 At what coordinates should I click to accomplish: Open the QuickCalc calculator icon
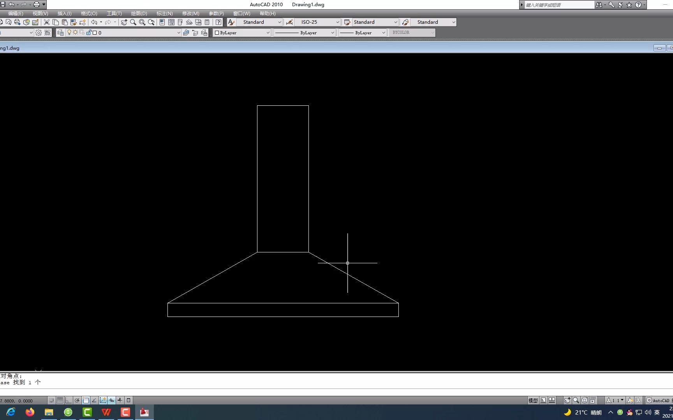(x=207, y=22)
